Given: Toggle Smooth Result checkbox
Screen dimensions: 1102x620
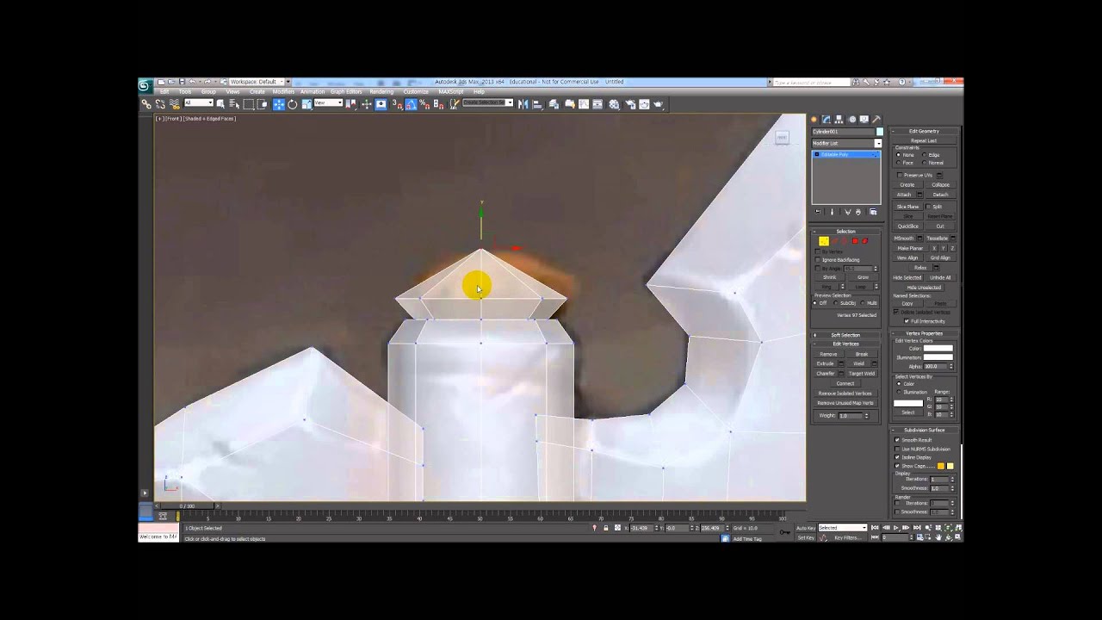Looking at the screenshot, I should pyautogui.click(x=897, y=440).
